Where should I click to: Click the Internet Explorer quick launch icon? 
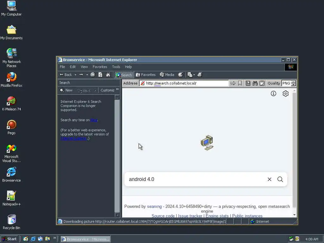pos(33,239)
